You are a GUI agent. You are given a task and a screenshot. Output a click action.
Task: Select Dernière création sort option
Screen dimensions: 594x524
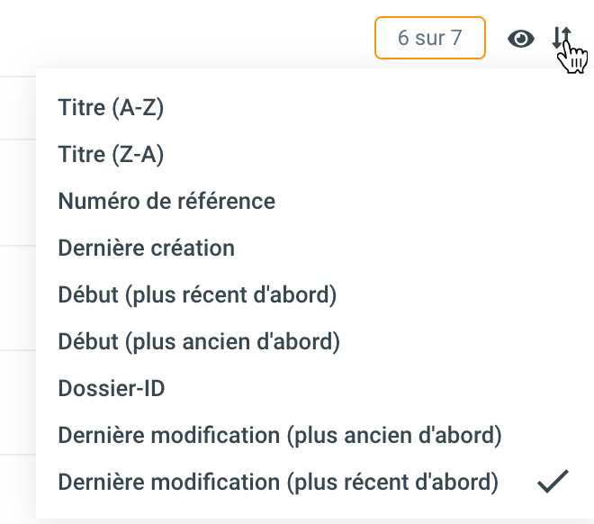[146, 248]
